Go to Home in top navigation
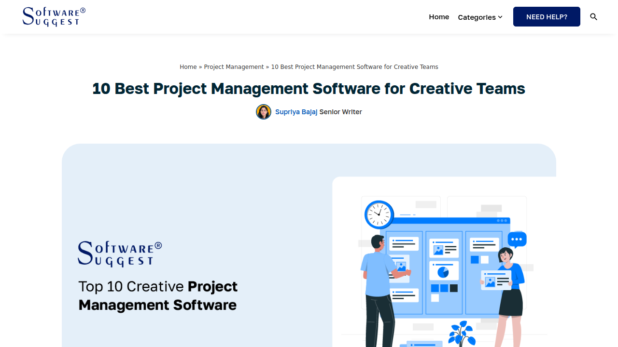Screen dimensions: 618x347 [439, 17]
